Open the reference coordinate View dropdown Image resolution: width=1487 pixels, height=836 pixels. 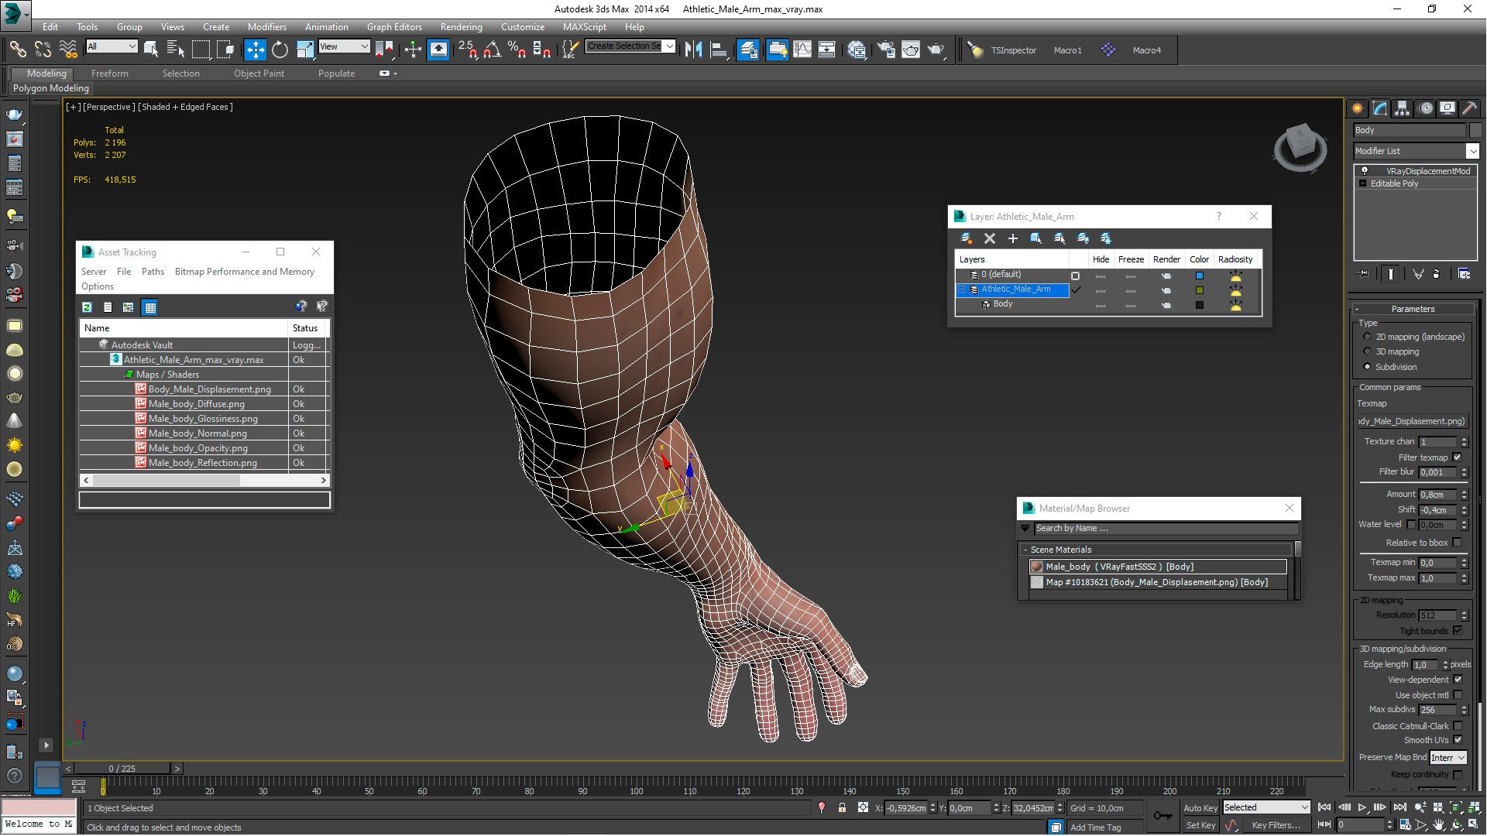(344, 46)
